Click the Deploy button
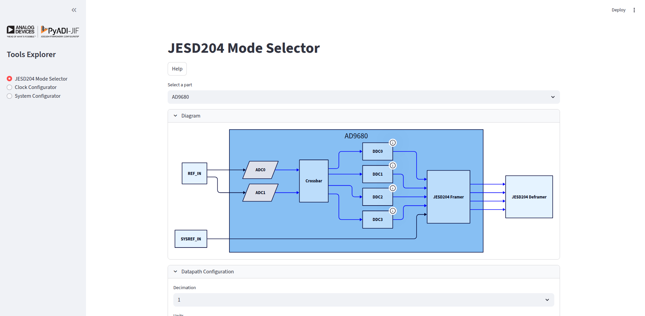This screenshot has height=316, width=645. 618,10
